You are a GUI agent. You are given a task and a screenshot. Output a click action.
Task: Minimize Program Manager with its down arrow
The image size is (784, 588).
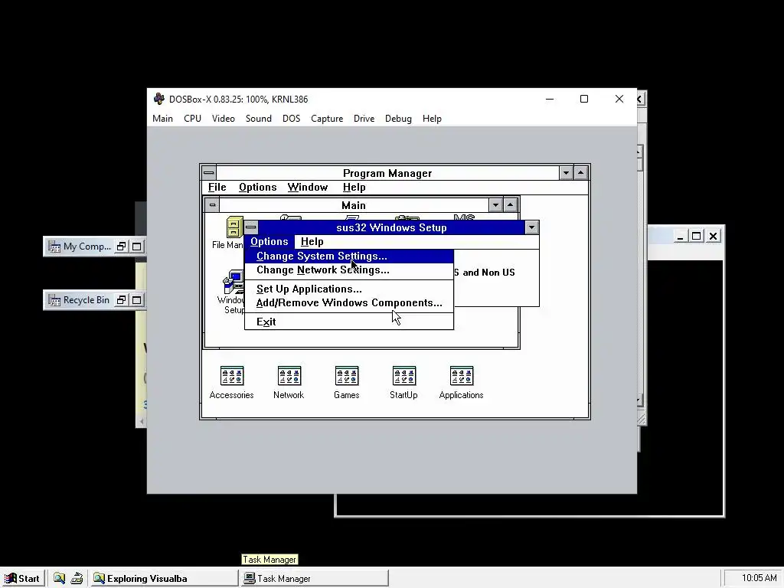click(566, 173)
